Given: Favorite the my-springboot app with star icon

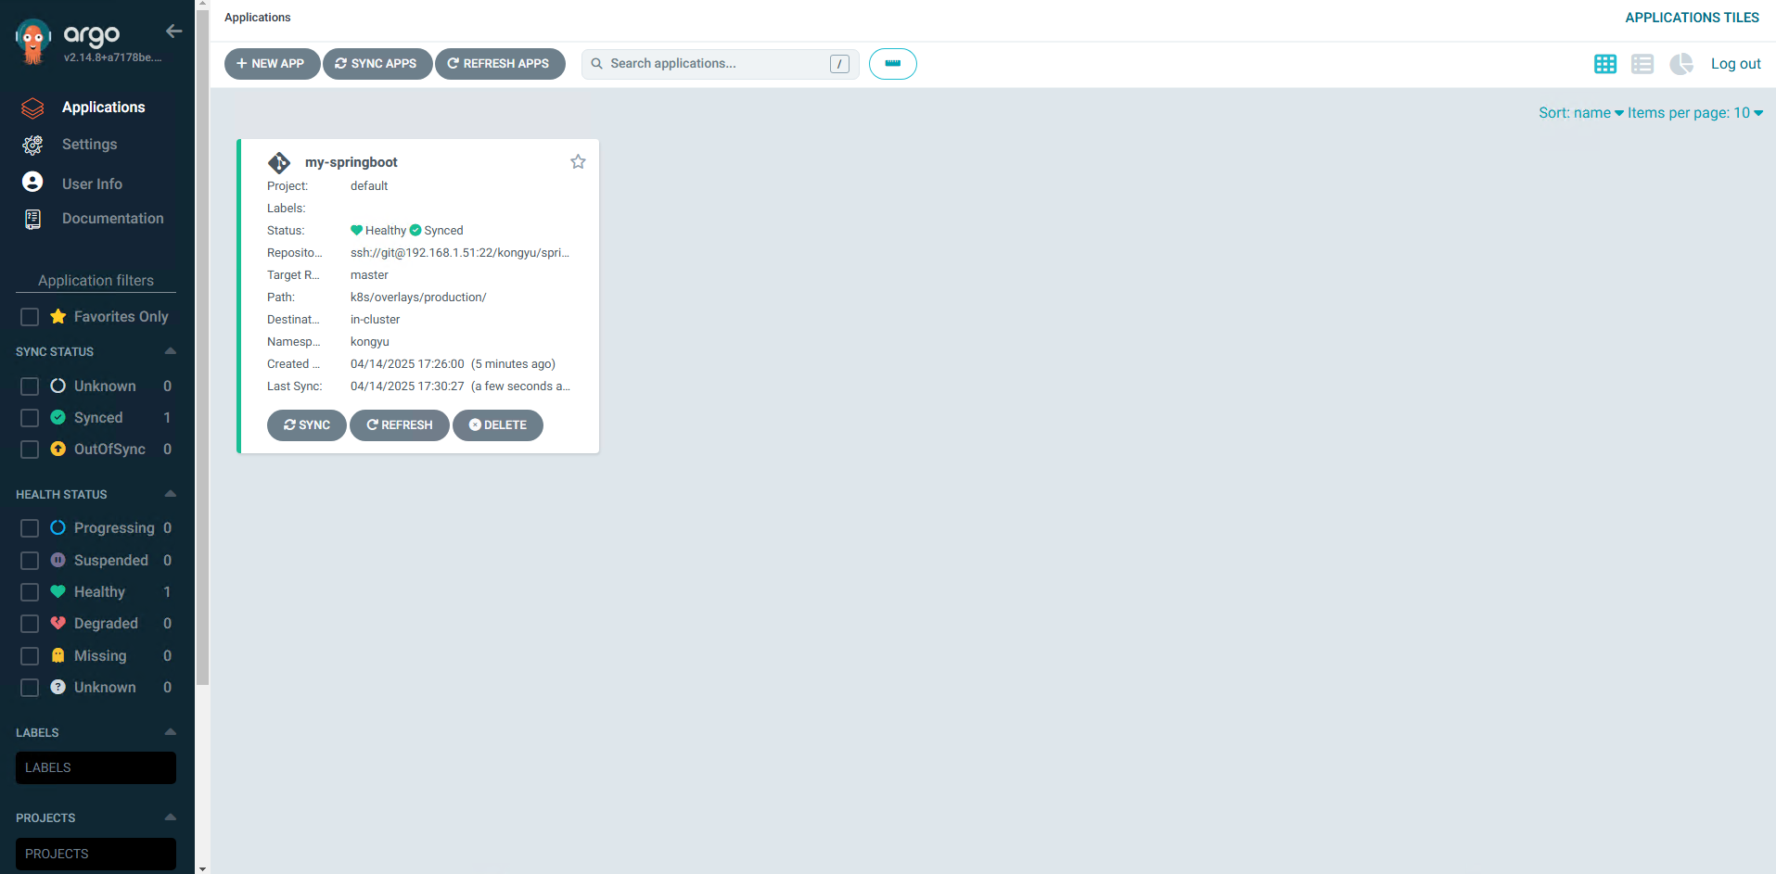Looking at the screenshot, I should coord(578,162).
